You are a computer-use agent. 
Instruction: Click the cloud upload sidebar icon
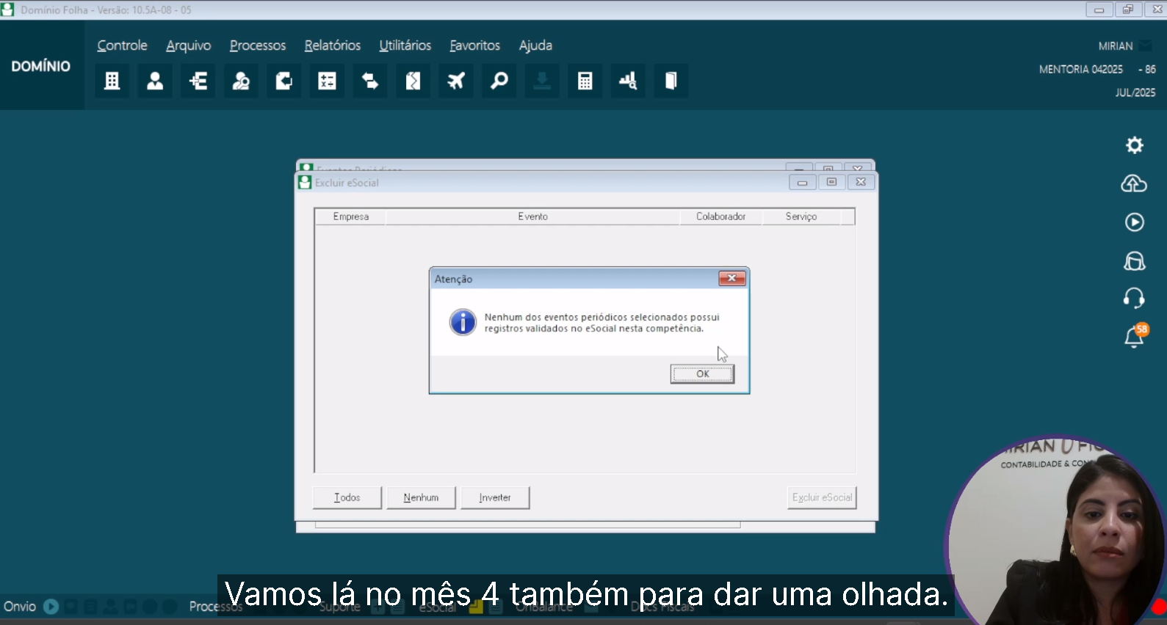click(1134, 183)
